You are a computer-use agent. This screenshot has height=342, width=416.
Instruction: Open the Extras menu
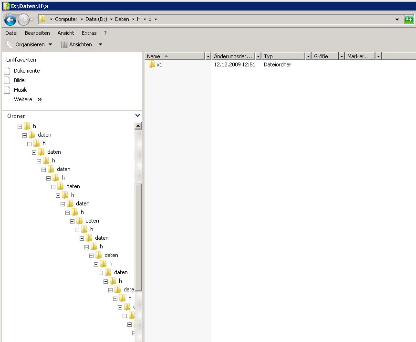tap(89, 33)
